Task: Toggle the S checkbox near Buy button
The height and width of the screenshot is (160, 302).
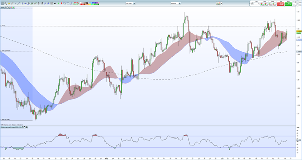Action: (x=294, y=2)
